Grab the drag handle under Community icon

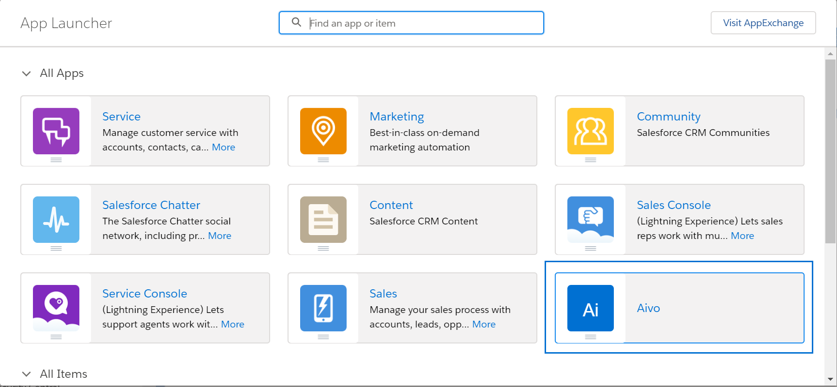point(591,160)
